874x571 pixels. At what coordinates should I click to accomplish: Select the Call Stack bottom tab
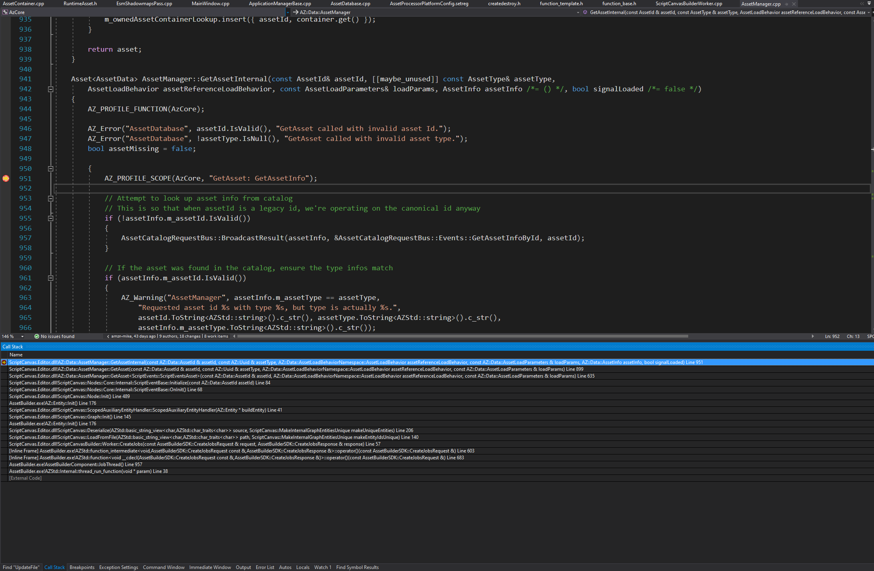coord(54,567)
